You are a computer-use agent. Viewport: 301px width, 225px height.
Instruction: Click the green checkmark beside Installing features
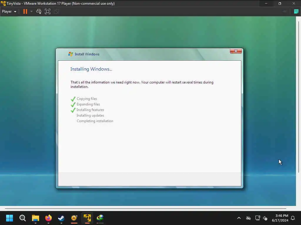pyautogui.click(x=73, y=110)
